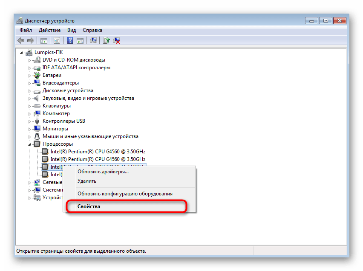363x271 pixels.
Task: Expand DVD и CD-ROM дисководы
Action: [29, 60]
